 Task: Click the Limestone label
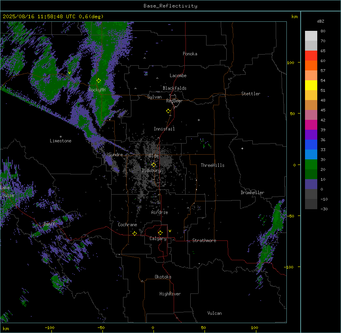coord(61,141)
